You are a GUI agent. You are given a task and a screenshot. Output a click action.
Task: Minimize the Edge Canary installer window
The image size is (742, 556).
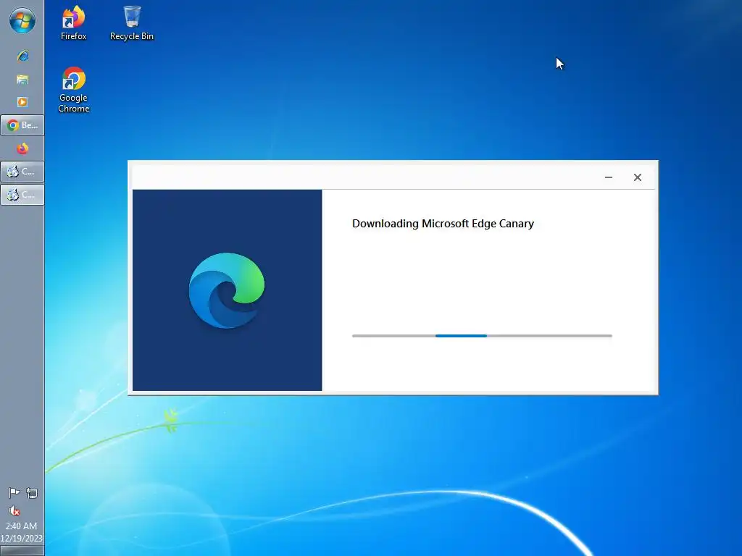click(x=609, y=177)
